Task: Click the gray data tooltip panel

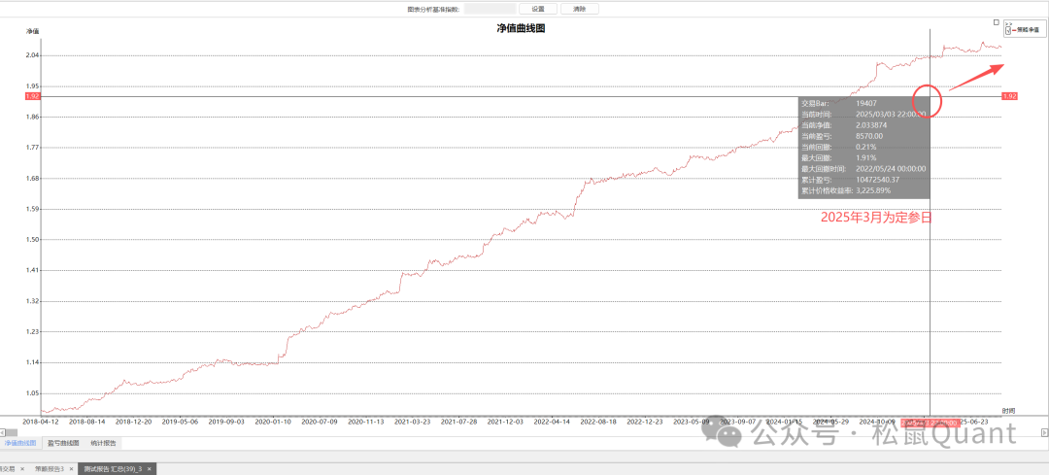Action: [863, 147]
